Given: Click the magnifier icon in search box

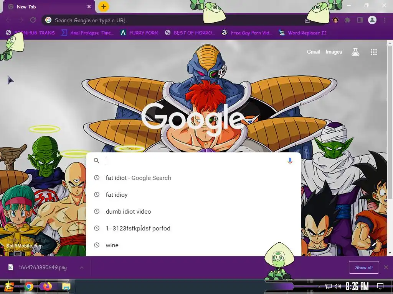Looking at the screenshot, I should click(x=96, y=161).
